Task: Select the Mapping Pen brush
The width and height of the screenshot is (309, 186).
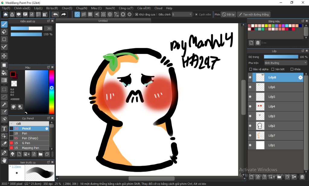Action: click(29, 148)
